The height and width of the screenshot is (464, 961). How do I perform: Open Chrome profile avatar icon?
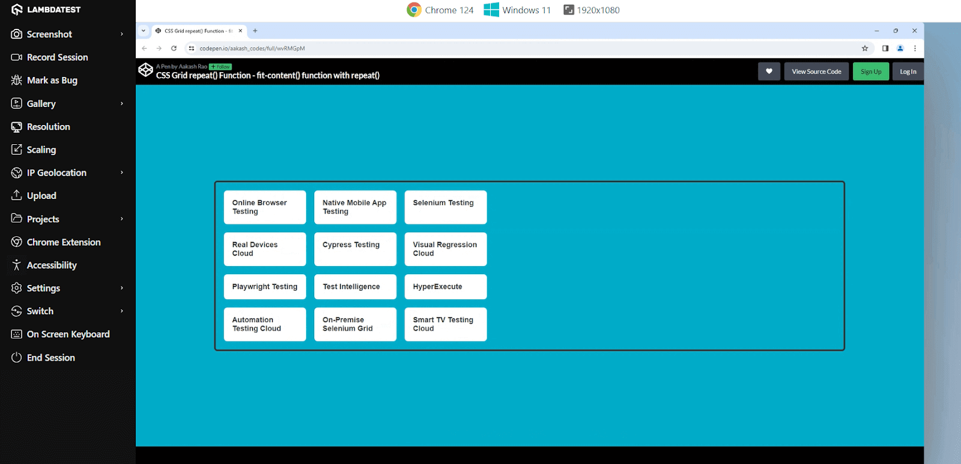900,48
